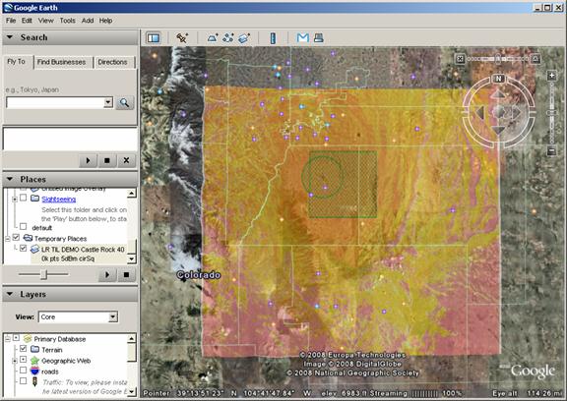Click the Add Path toolbar icon
This screenshot has width=567, height=401.
click(228, 38)
